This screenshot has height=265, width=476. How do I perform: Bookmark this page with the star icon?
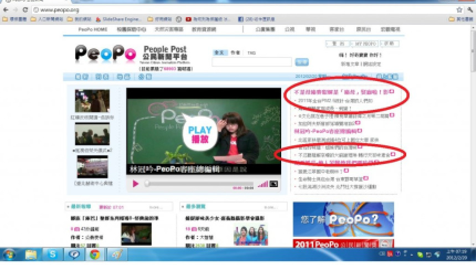point(459,10)
